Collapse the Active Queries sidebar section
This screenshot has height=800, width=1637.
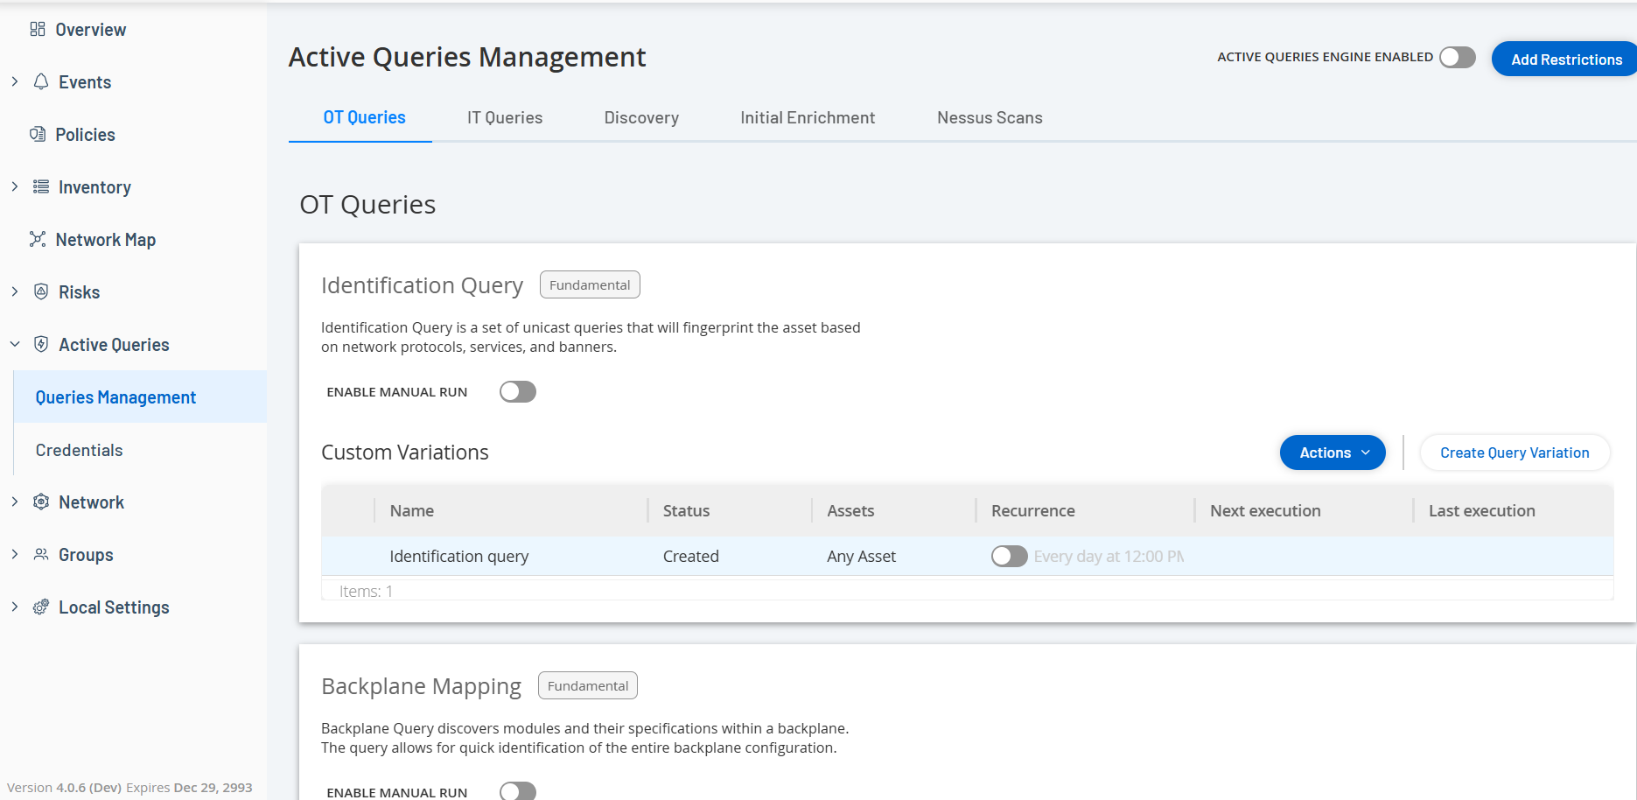15,344
